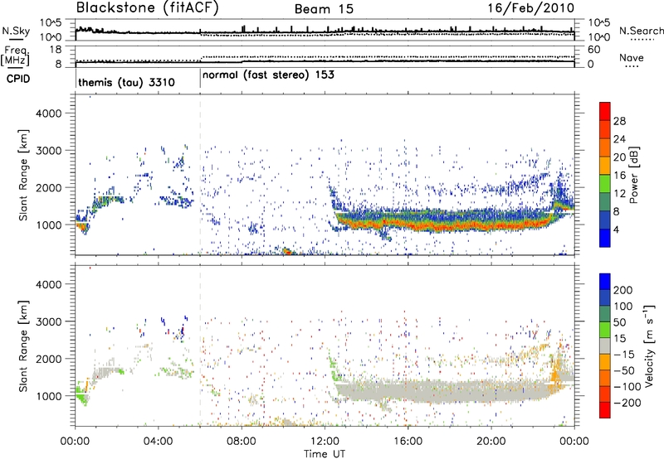Image resolution: width=664 pixels, height=459 pixels.
Task: Click the '1000' tick of the velocity panel
Action: (x=48, y=396)
